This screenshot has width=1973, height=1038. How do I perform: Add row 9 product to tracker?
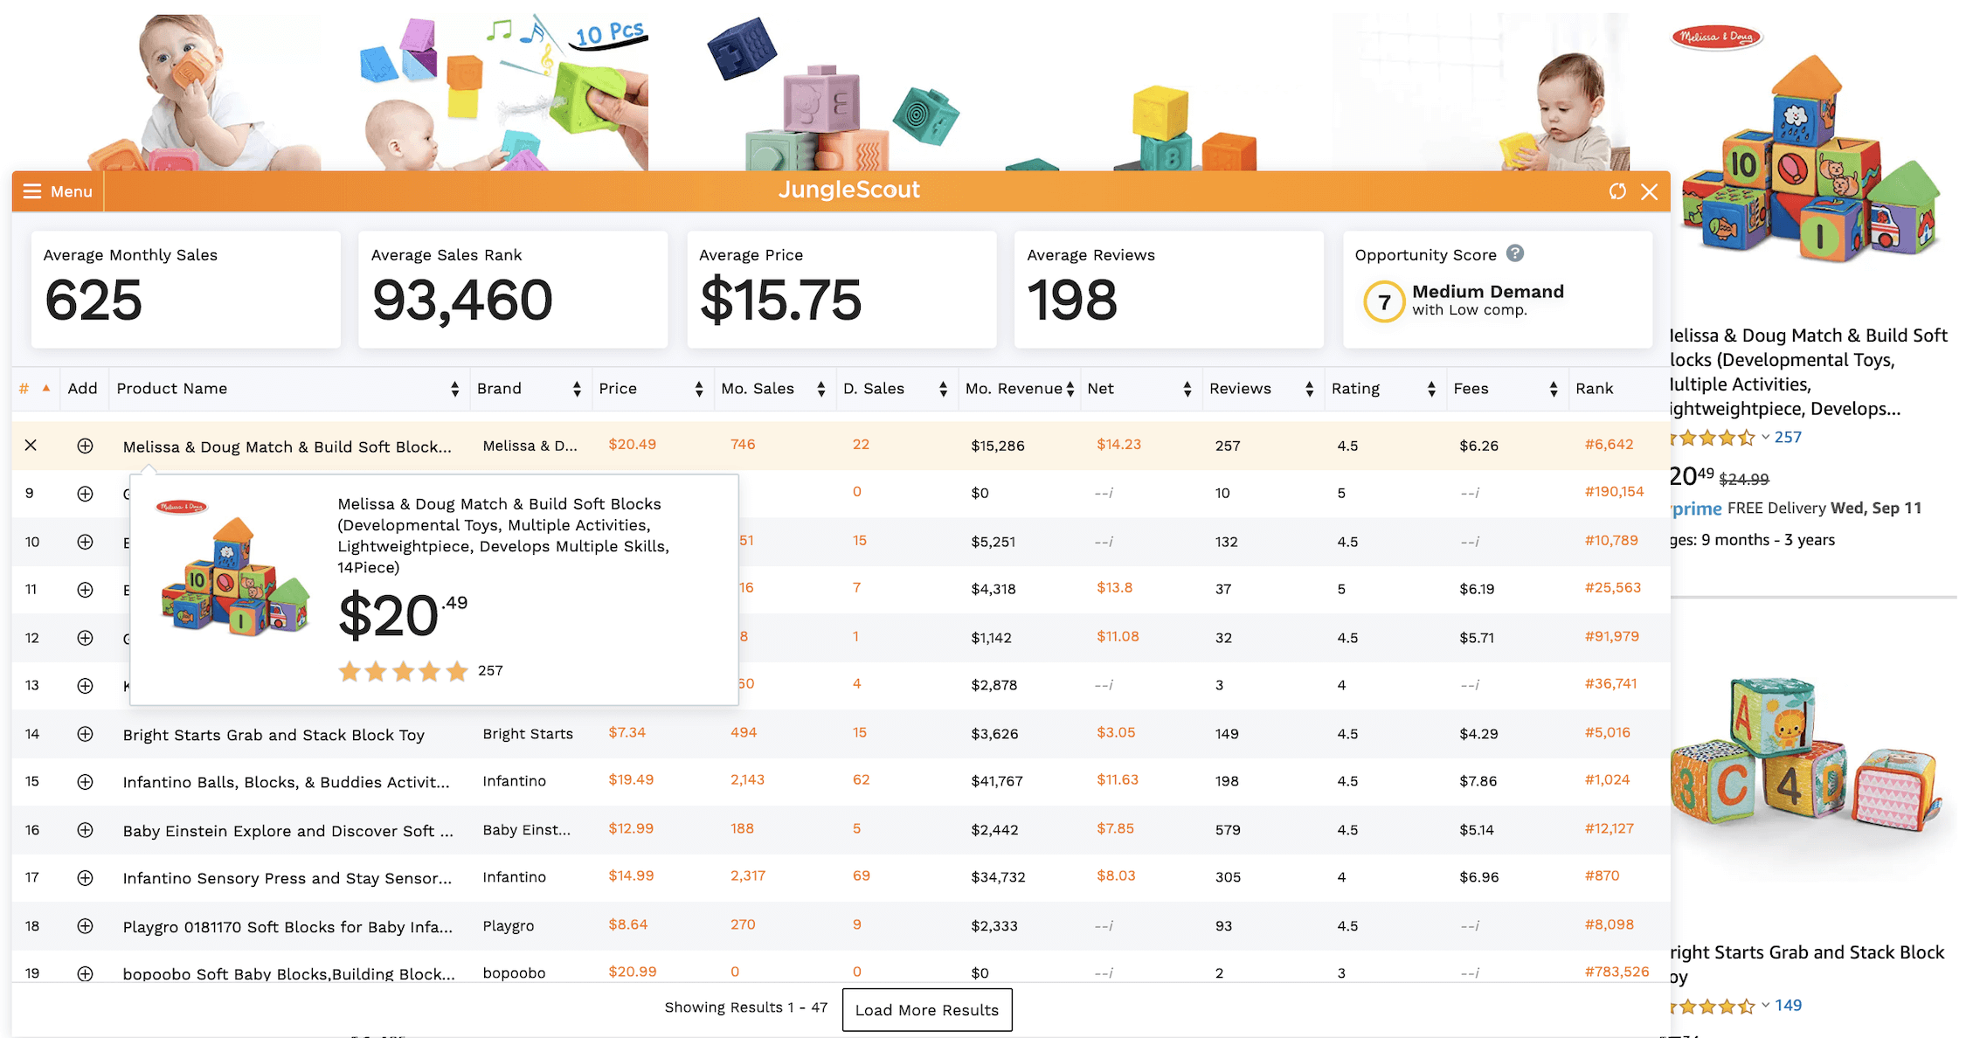[x=85, y=494]
